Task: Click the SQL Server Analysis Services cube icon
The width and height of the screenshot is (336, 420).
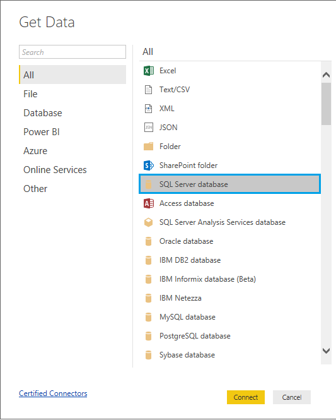Action: (148, 222)
